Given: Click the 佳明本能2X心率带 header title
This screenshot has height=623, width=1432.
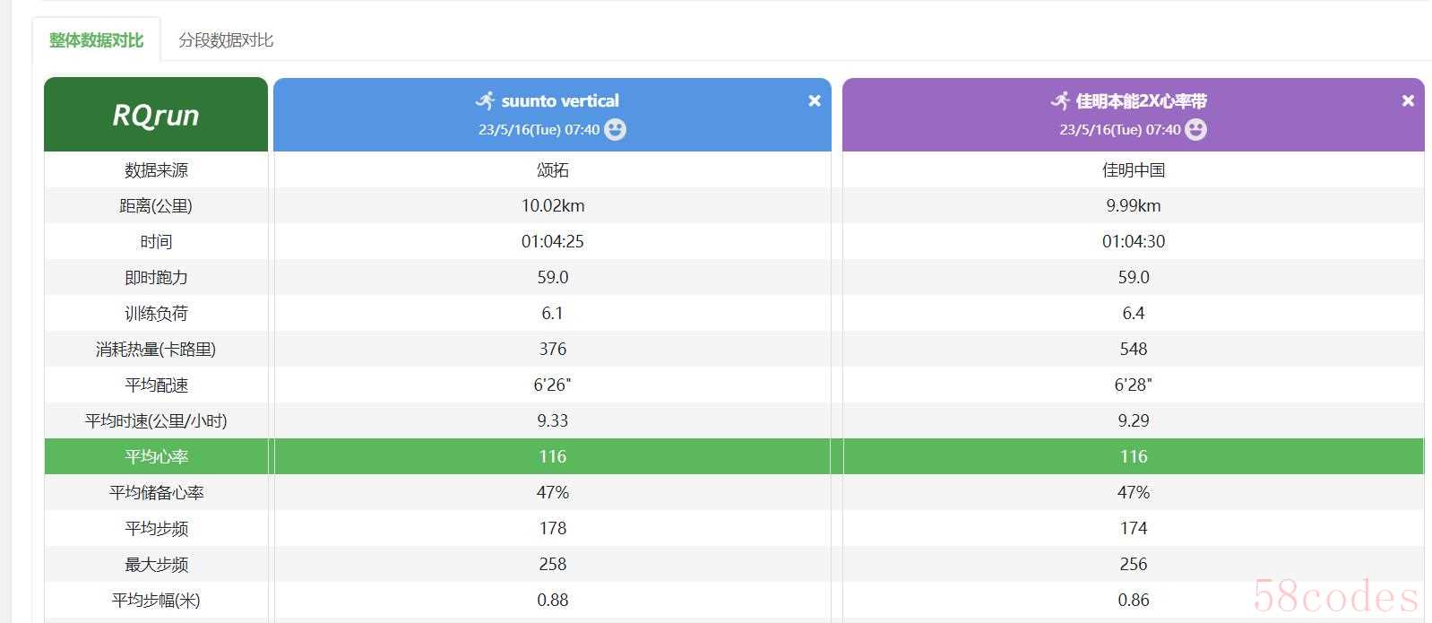Looking at the screenshot, I should 1141,101.
